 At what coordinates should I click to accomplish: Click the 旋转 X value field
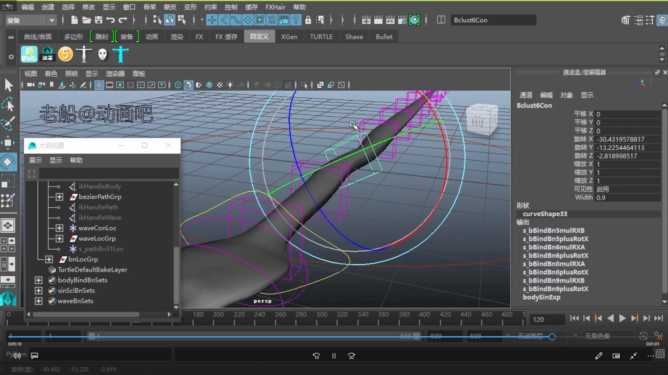[628, 139]
